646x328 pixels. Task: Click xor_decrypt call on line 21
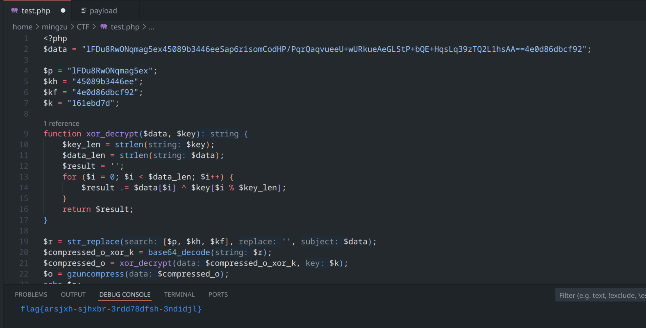[145, 263]
